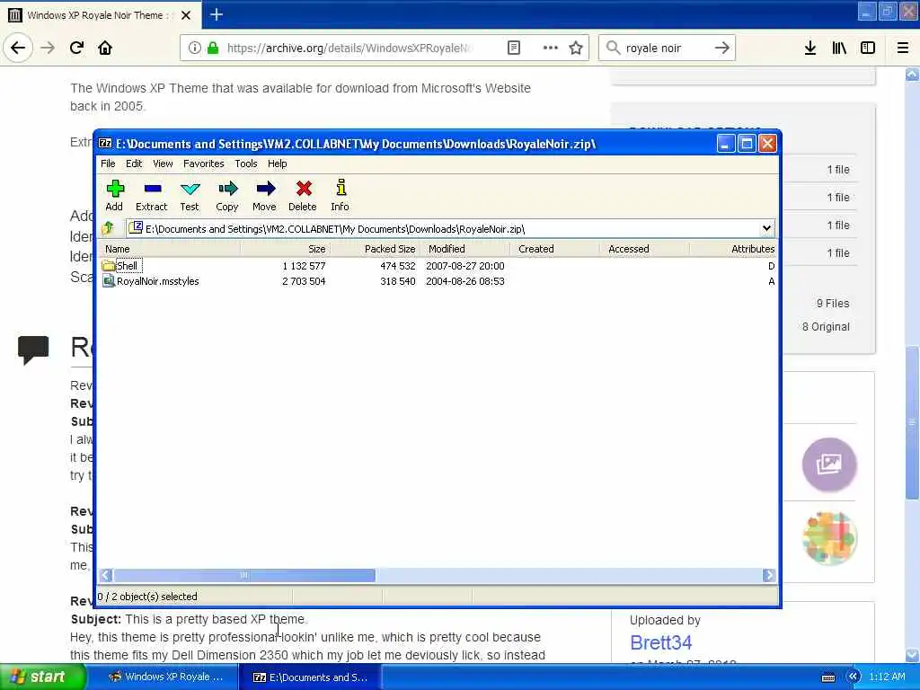Sort by the Created column header
Viewport: 920px width, 690px height.
[554, 249]
